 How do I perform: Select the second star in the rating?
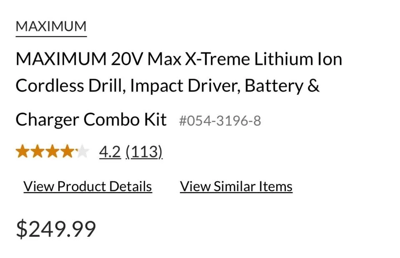coord(38,151)
